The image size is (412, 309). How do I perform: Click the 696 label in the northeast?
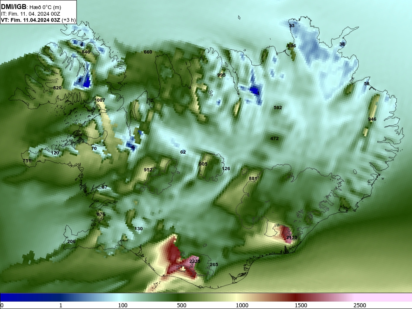click(292, 46)
